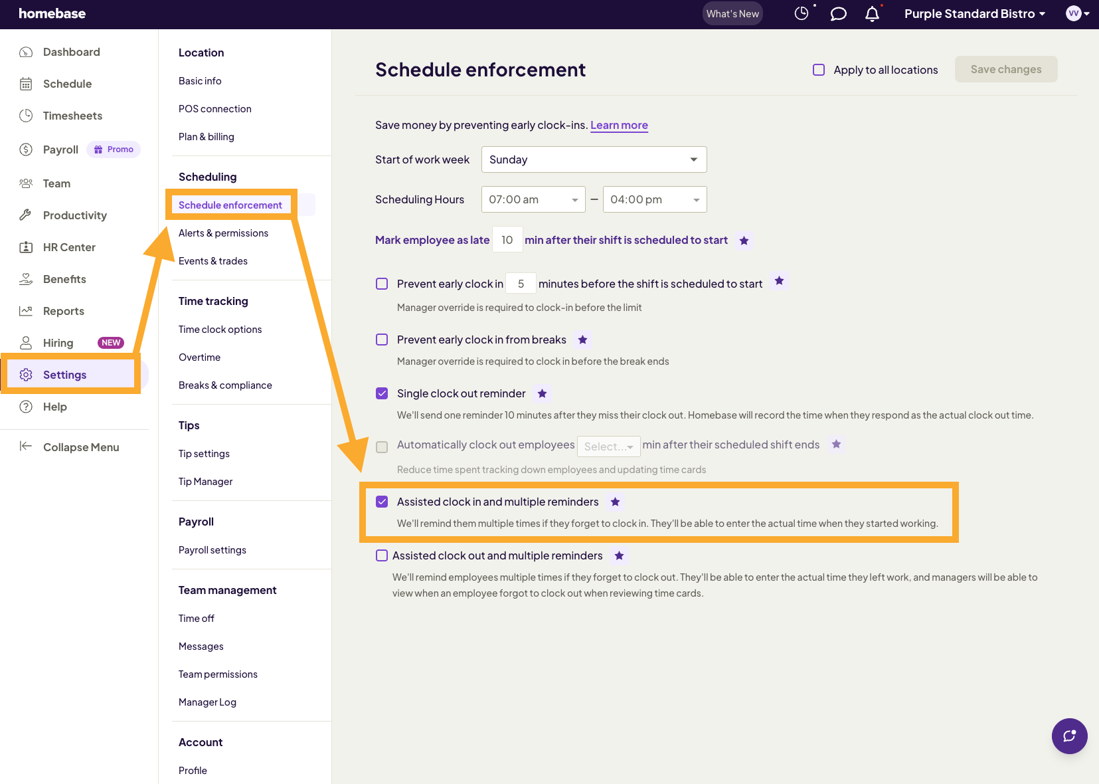Viewport: 1099px width, 784px height.
Task: Uncheck Assisted clock in and multiple reminders
Action: (382, 502)
